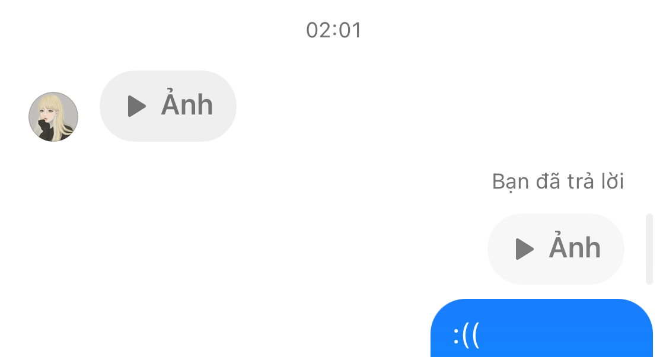
Task: Open the sender's blonde girl avatar
Action: tap(53, 117)
